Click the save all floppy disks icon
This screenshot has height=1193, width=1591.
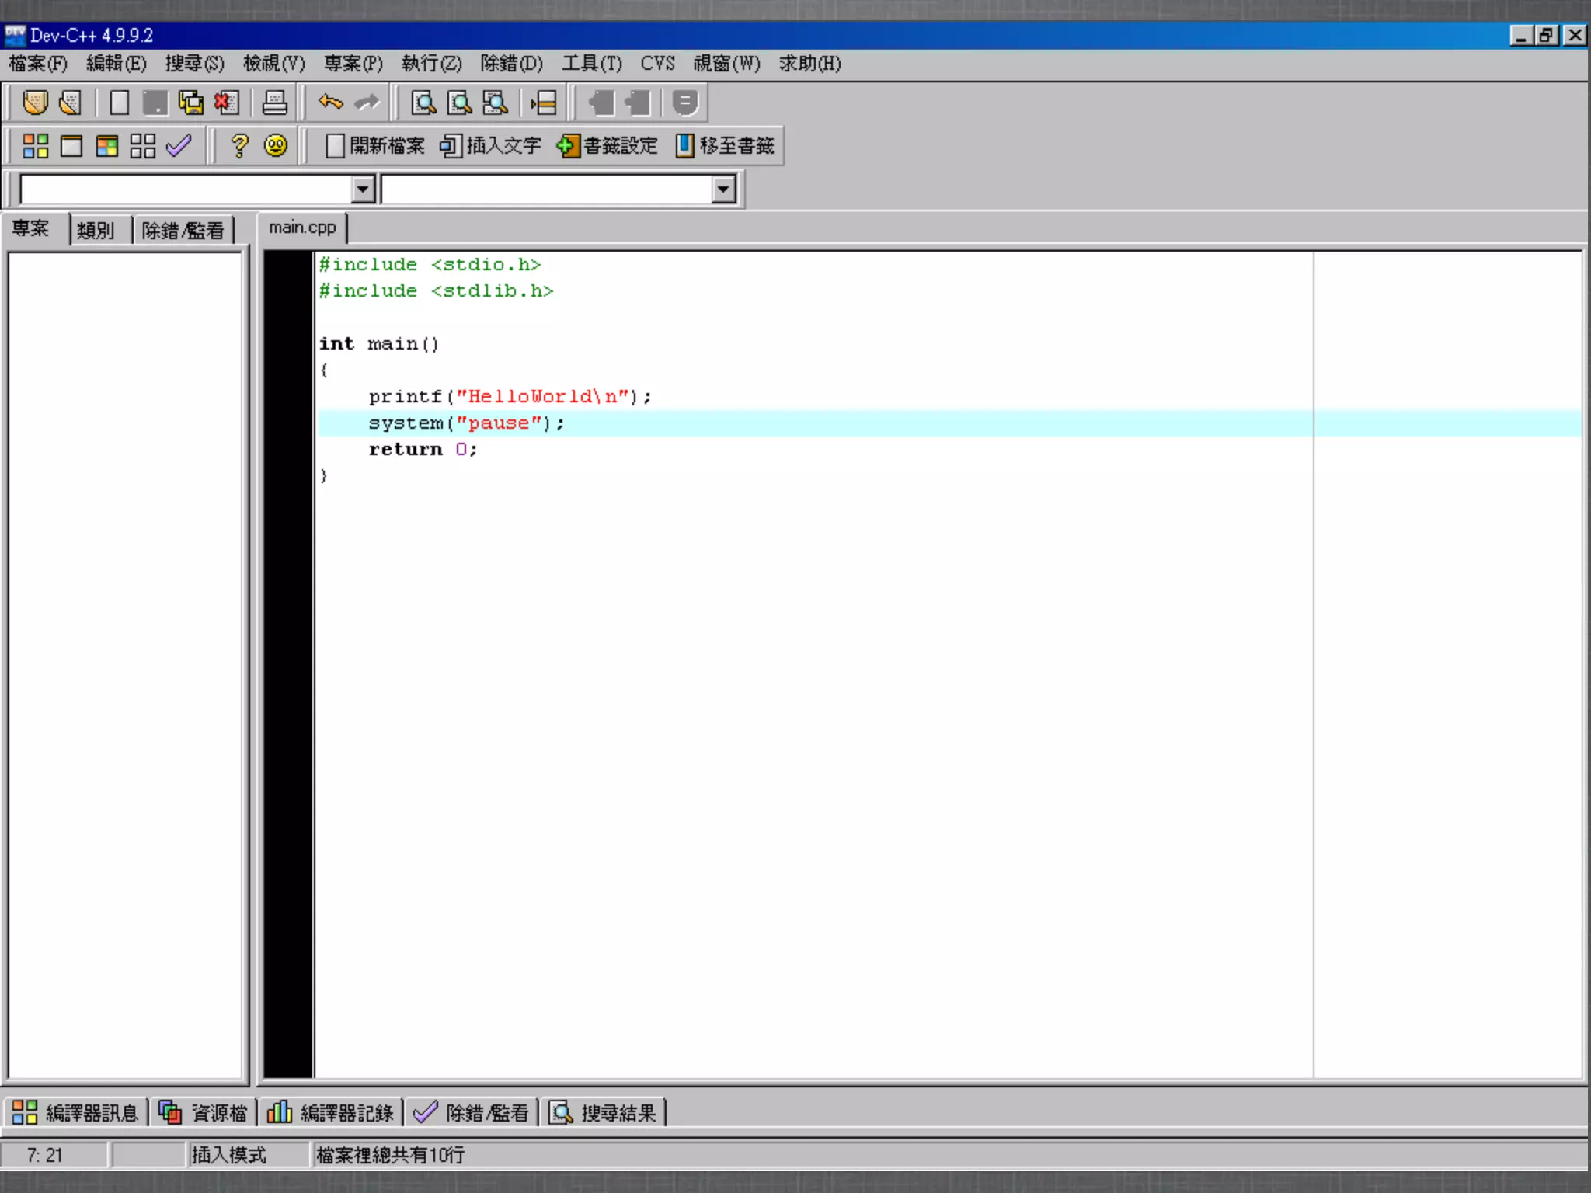pyautogui.click(x=190, y=103)
